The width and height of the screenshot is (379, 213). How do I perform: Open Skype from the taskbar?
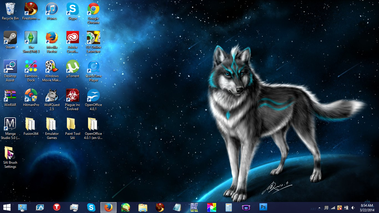91,207
